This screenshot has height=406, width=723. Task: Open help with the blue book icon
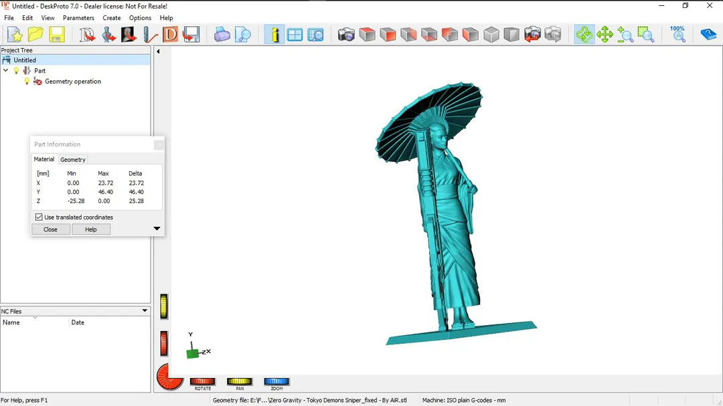[x=708, y=35]
